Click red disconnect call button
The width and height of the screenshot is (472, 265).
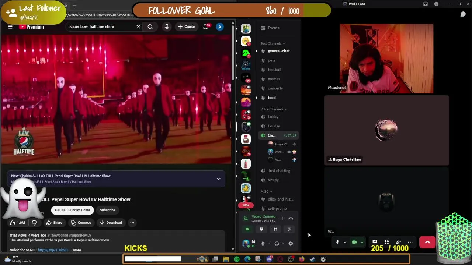(x=427, y=242)
